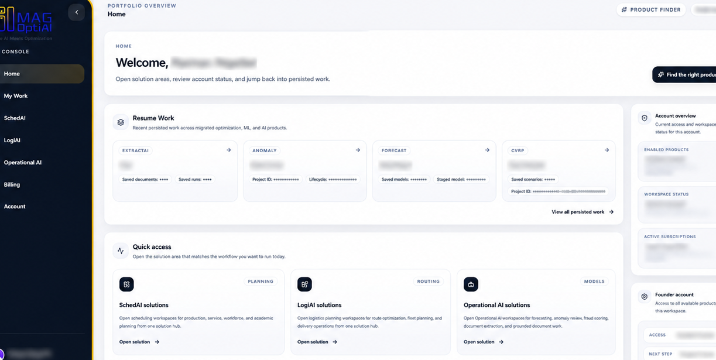Screen dimensions: 716x360
Task: Open FORECAST card via its arrow
Action: click(x=487, y=150)
